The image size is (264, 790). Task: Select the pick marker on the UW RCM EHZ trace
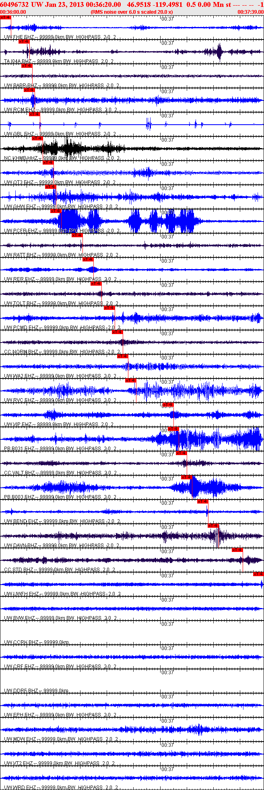tap(30, 90)
